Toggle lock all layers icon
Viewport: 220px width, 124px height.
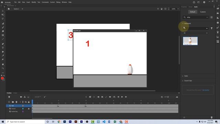(29, 102)
